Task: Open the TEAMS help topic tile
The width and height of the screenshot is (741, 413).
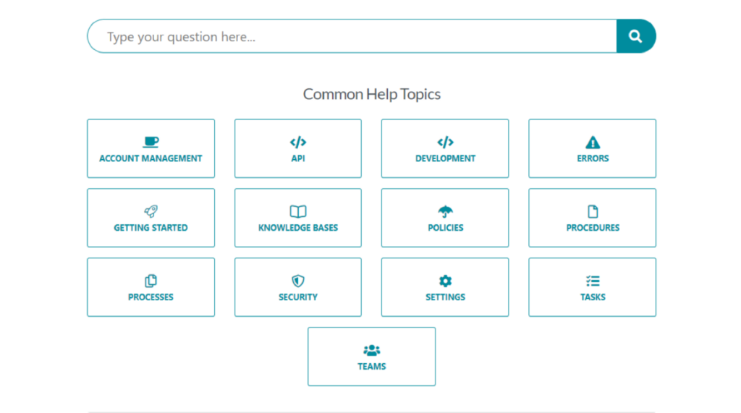Action: pos(372,357)
